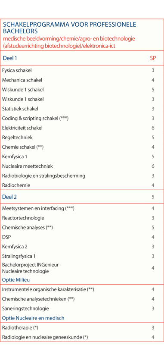Select the Optie Milieu heading

16,280
